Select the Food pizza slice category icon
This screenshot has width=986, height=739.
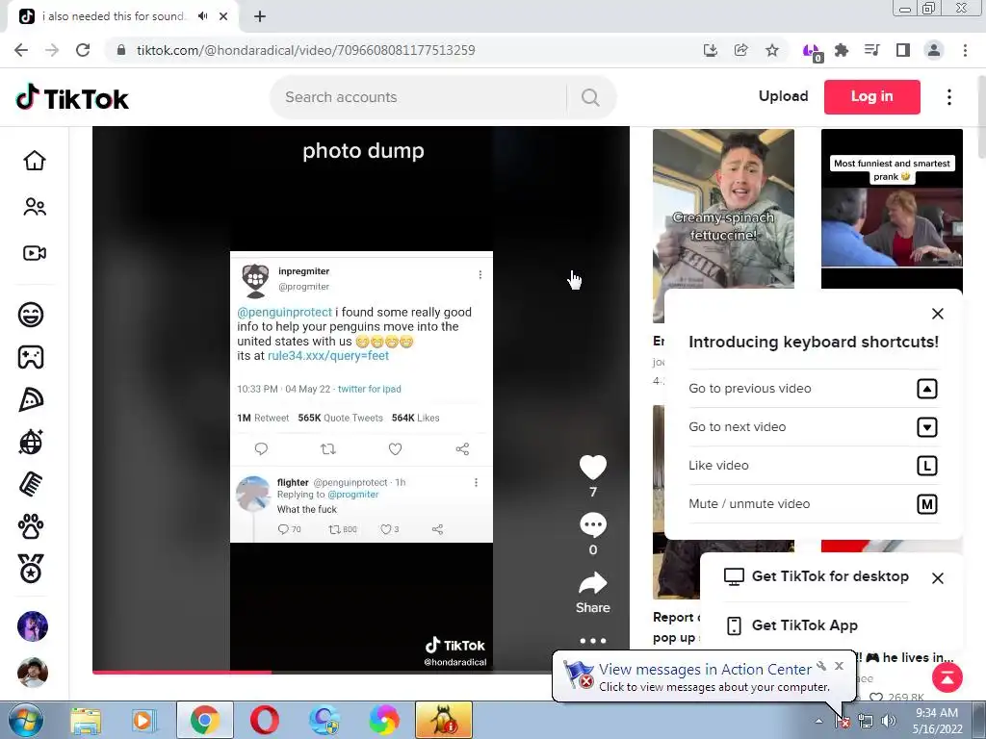[x=31, y=399]
